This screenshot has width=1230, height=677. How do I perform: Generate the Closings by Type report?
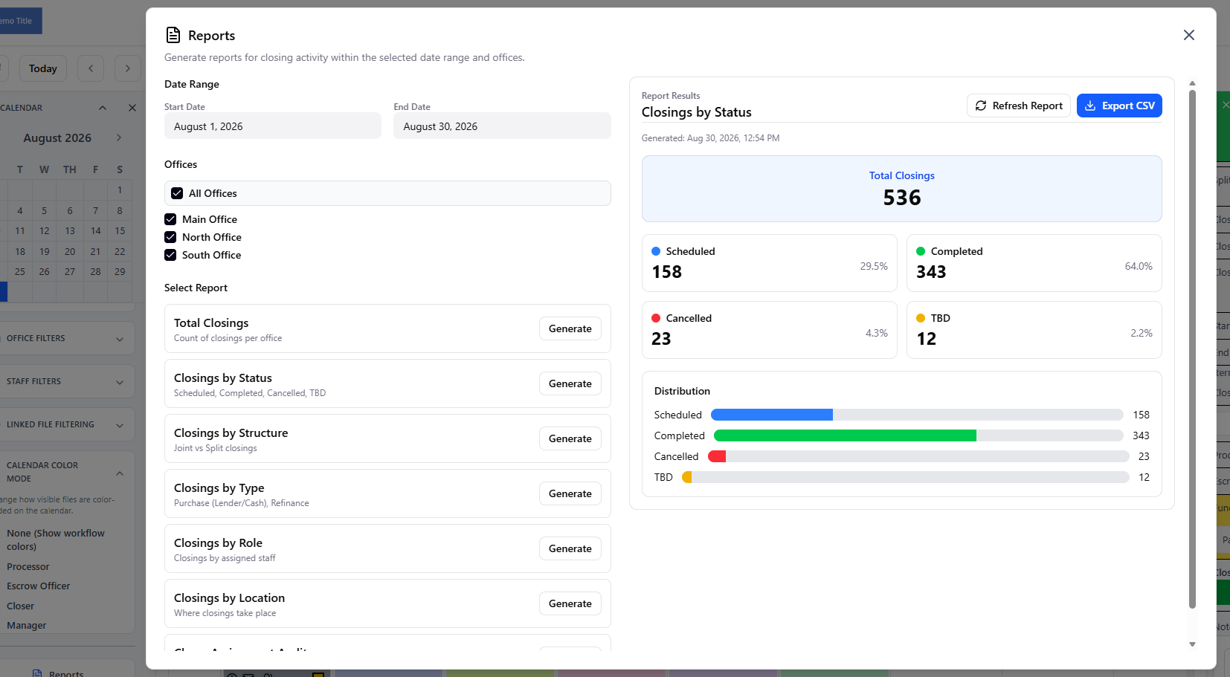click(570, 493)
